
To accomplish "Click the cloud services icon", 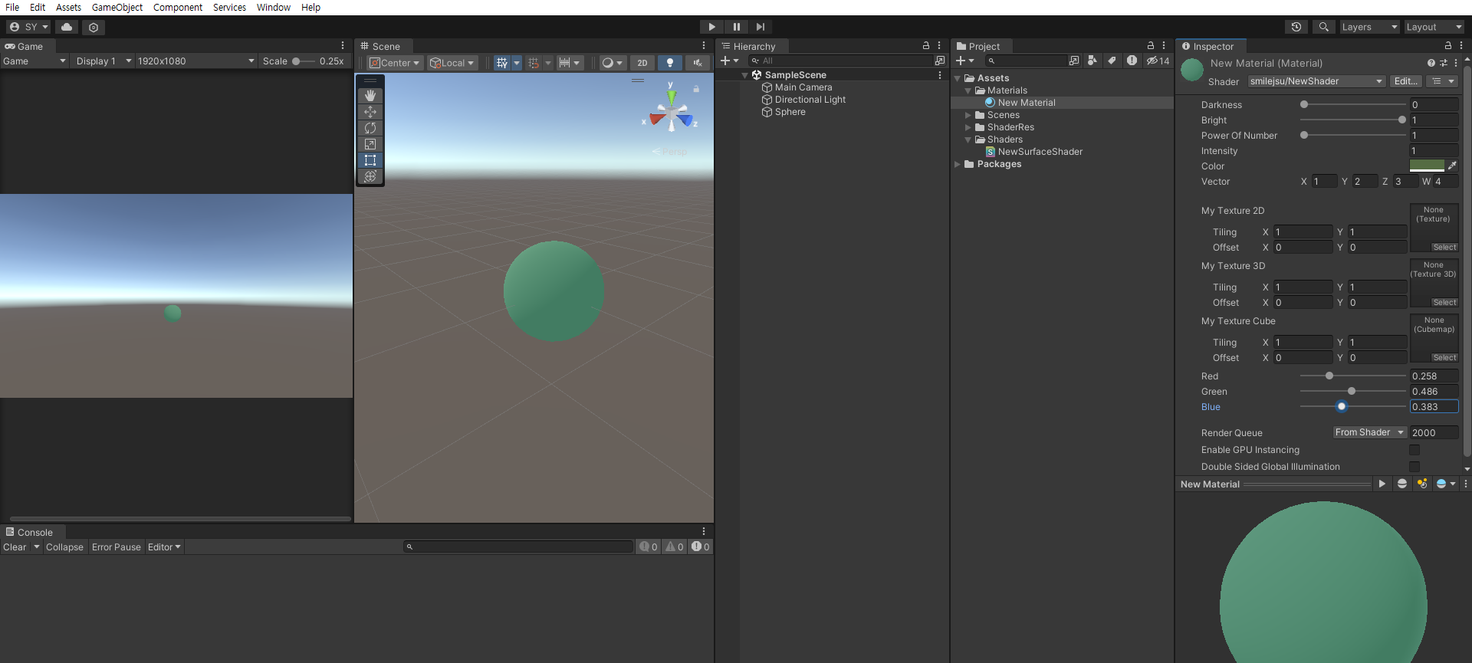I will 67,27.
